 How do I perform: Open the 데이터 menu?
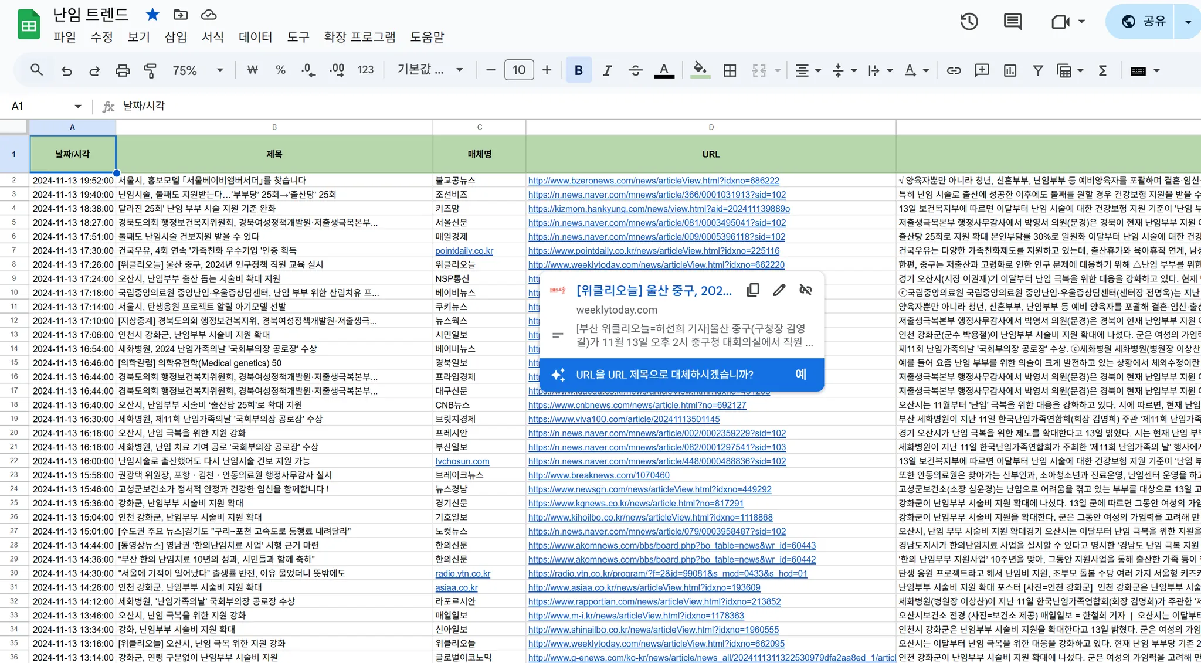click(255, 37)
